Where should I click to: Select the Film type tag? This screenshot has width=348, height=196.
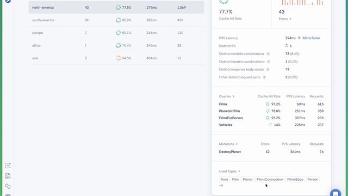(235, 179)
